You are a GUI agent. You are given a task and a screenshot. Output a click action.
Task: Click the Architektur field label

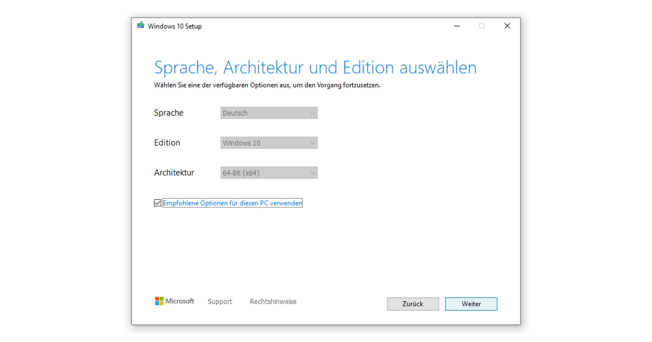coord(174,173)
